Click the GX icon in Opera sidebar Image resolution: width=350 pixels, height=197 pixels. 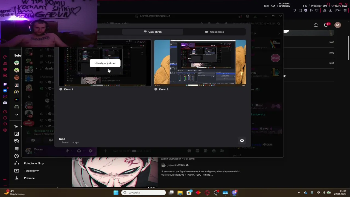[5, 179]
